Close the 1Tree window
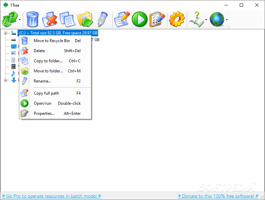This screenshot has width=265, height=200. tap(257, 5)
